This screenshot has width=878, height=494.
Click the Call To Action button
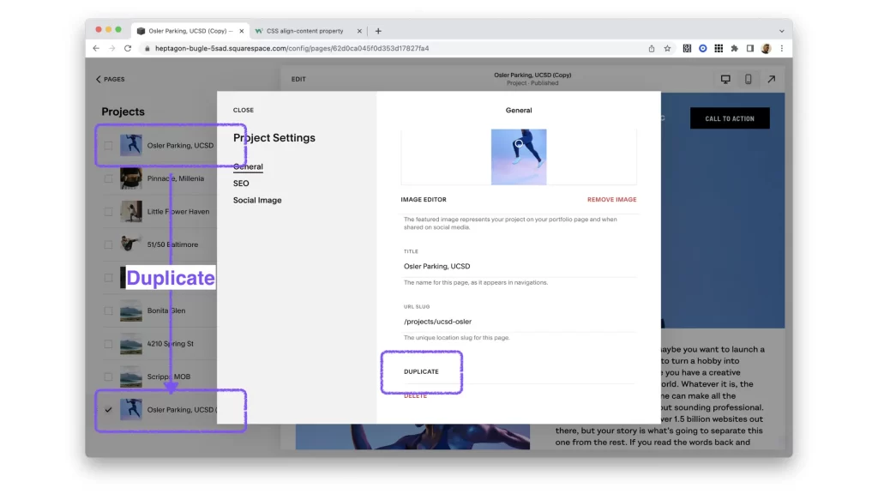pos(730,118)
